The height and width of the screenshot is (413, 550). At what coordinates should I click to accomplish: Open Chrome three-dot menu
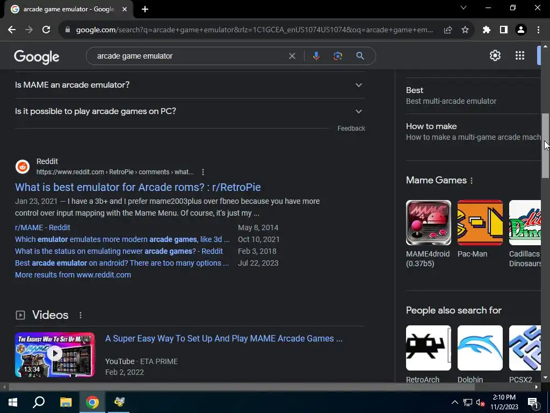(x=538, y=30)
